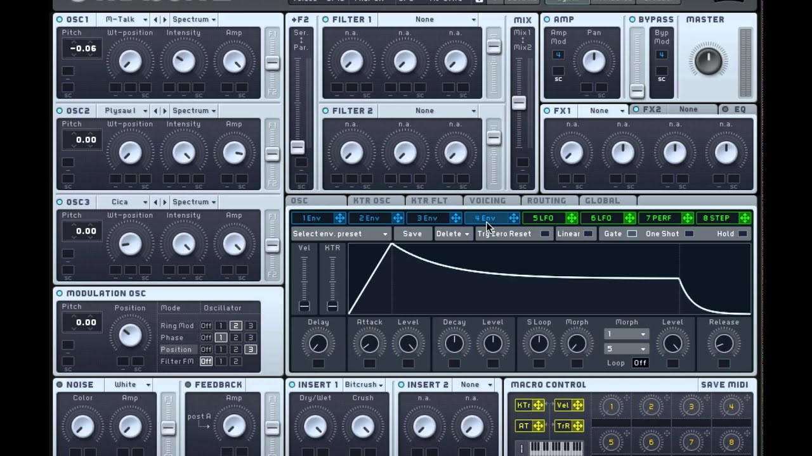The height and width of the screenshot is (456, 812).
Task: Open FX1 effect type dropdown
Action: pos(603,110)
